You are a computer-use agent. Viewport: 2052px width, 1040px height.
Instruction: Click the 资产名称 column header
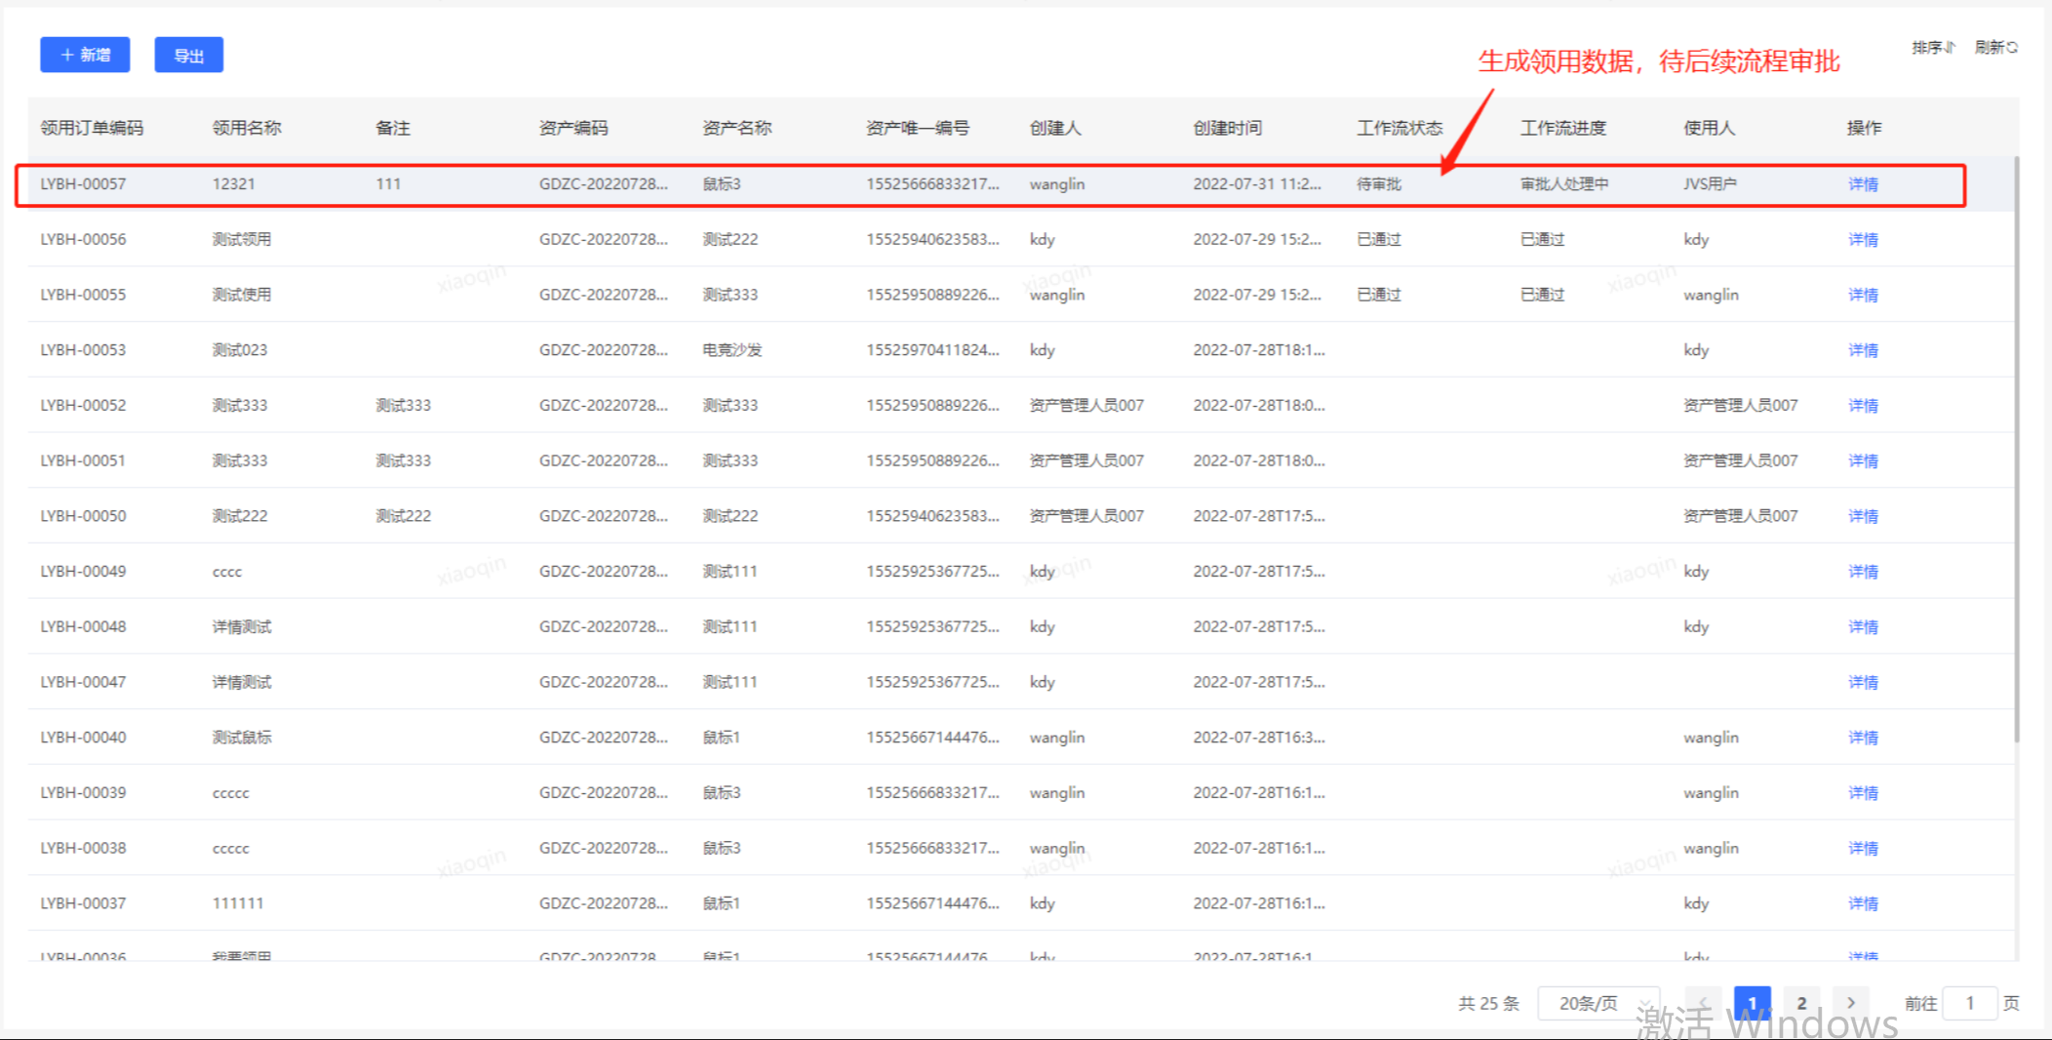(x=737, y=128)
